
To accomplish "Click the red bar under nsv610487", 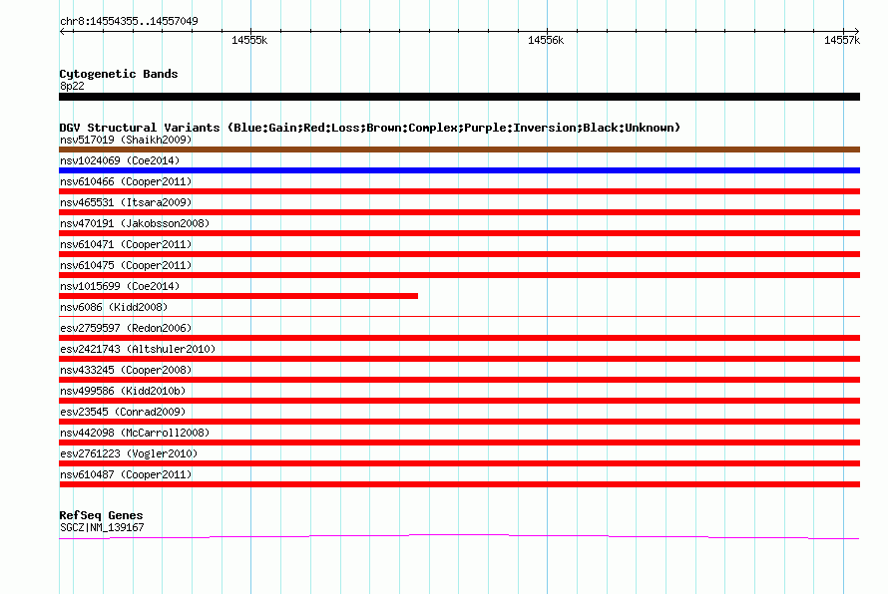I will (x=459, y=484).
